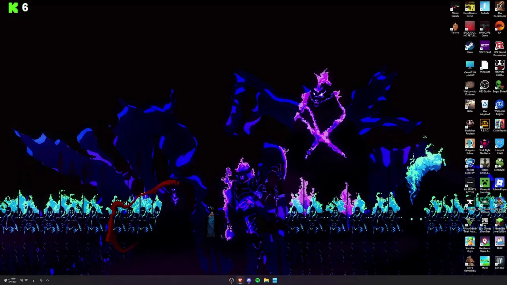Open the Wi-Fi network tray icon

click(x=26, y=280)
